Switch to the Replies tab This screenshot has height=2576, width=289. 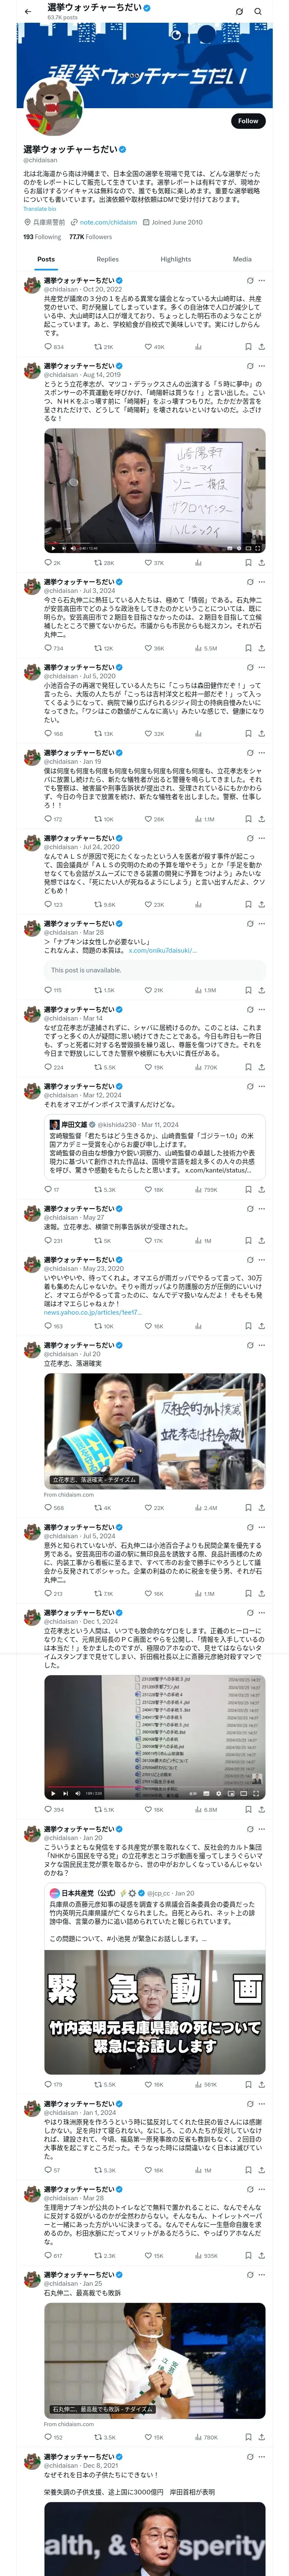coord(107,259)
